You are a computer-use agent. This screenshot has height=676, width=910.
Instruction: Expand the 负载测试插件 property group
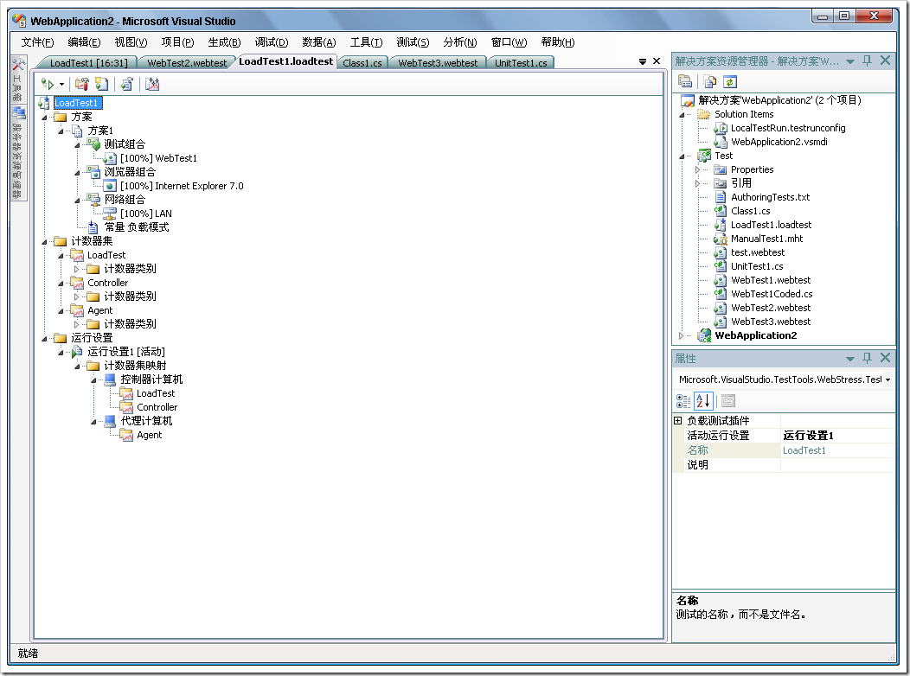pos(677,420)
